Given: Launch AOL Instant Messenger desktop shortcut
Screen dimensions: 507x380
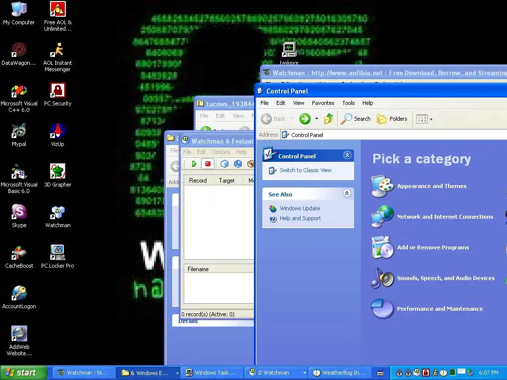Looking at the screenshot, I should click(57, 57).
